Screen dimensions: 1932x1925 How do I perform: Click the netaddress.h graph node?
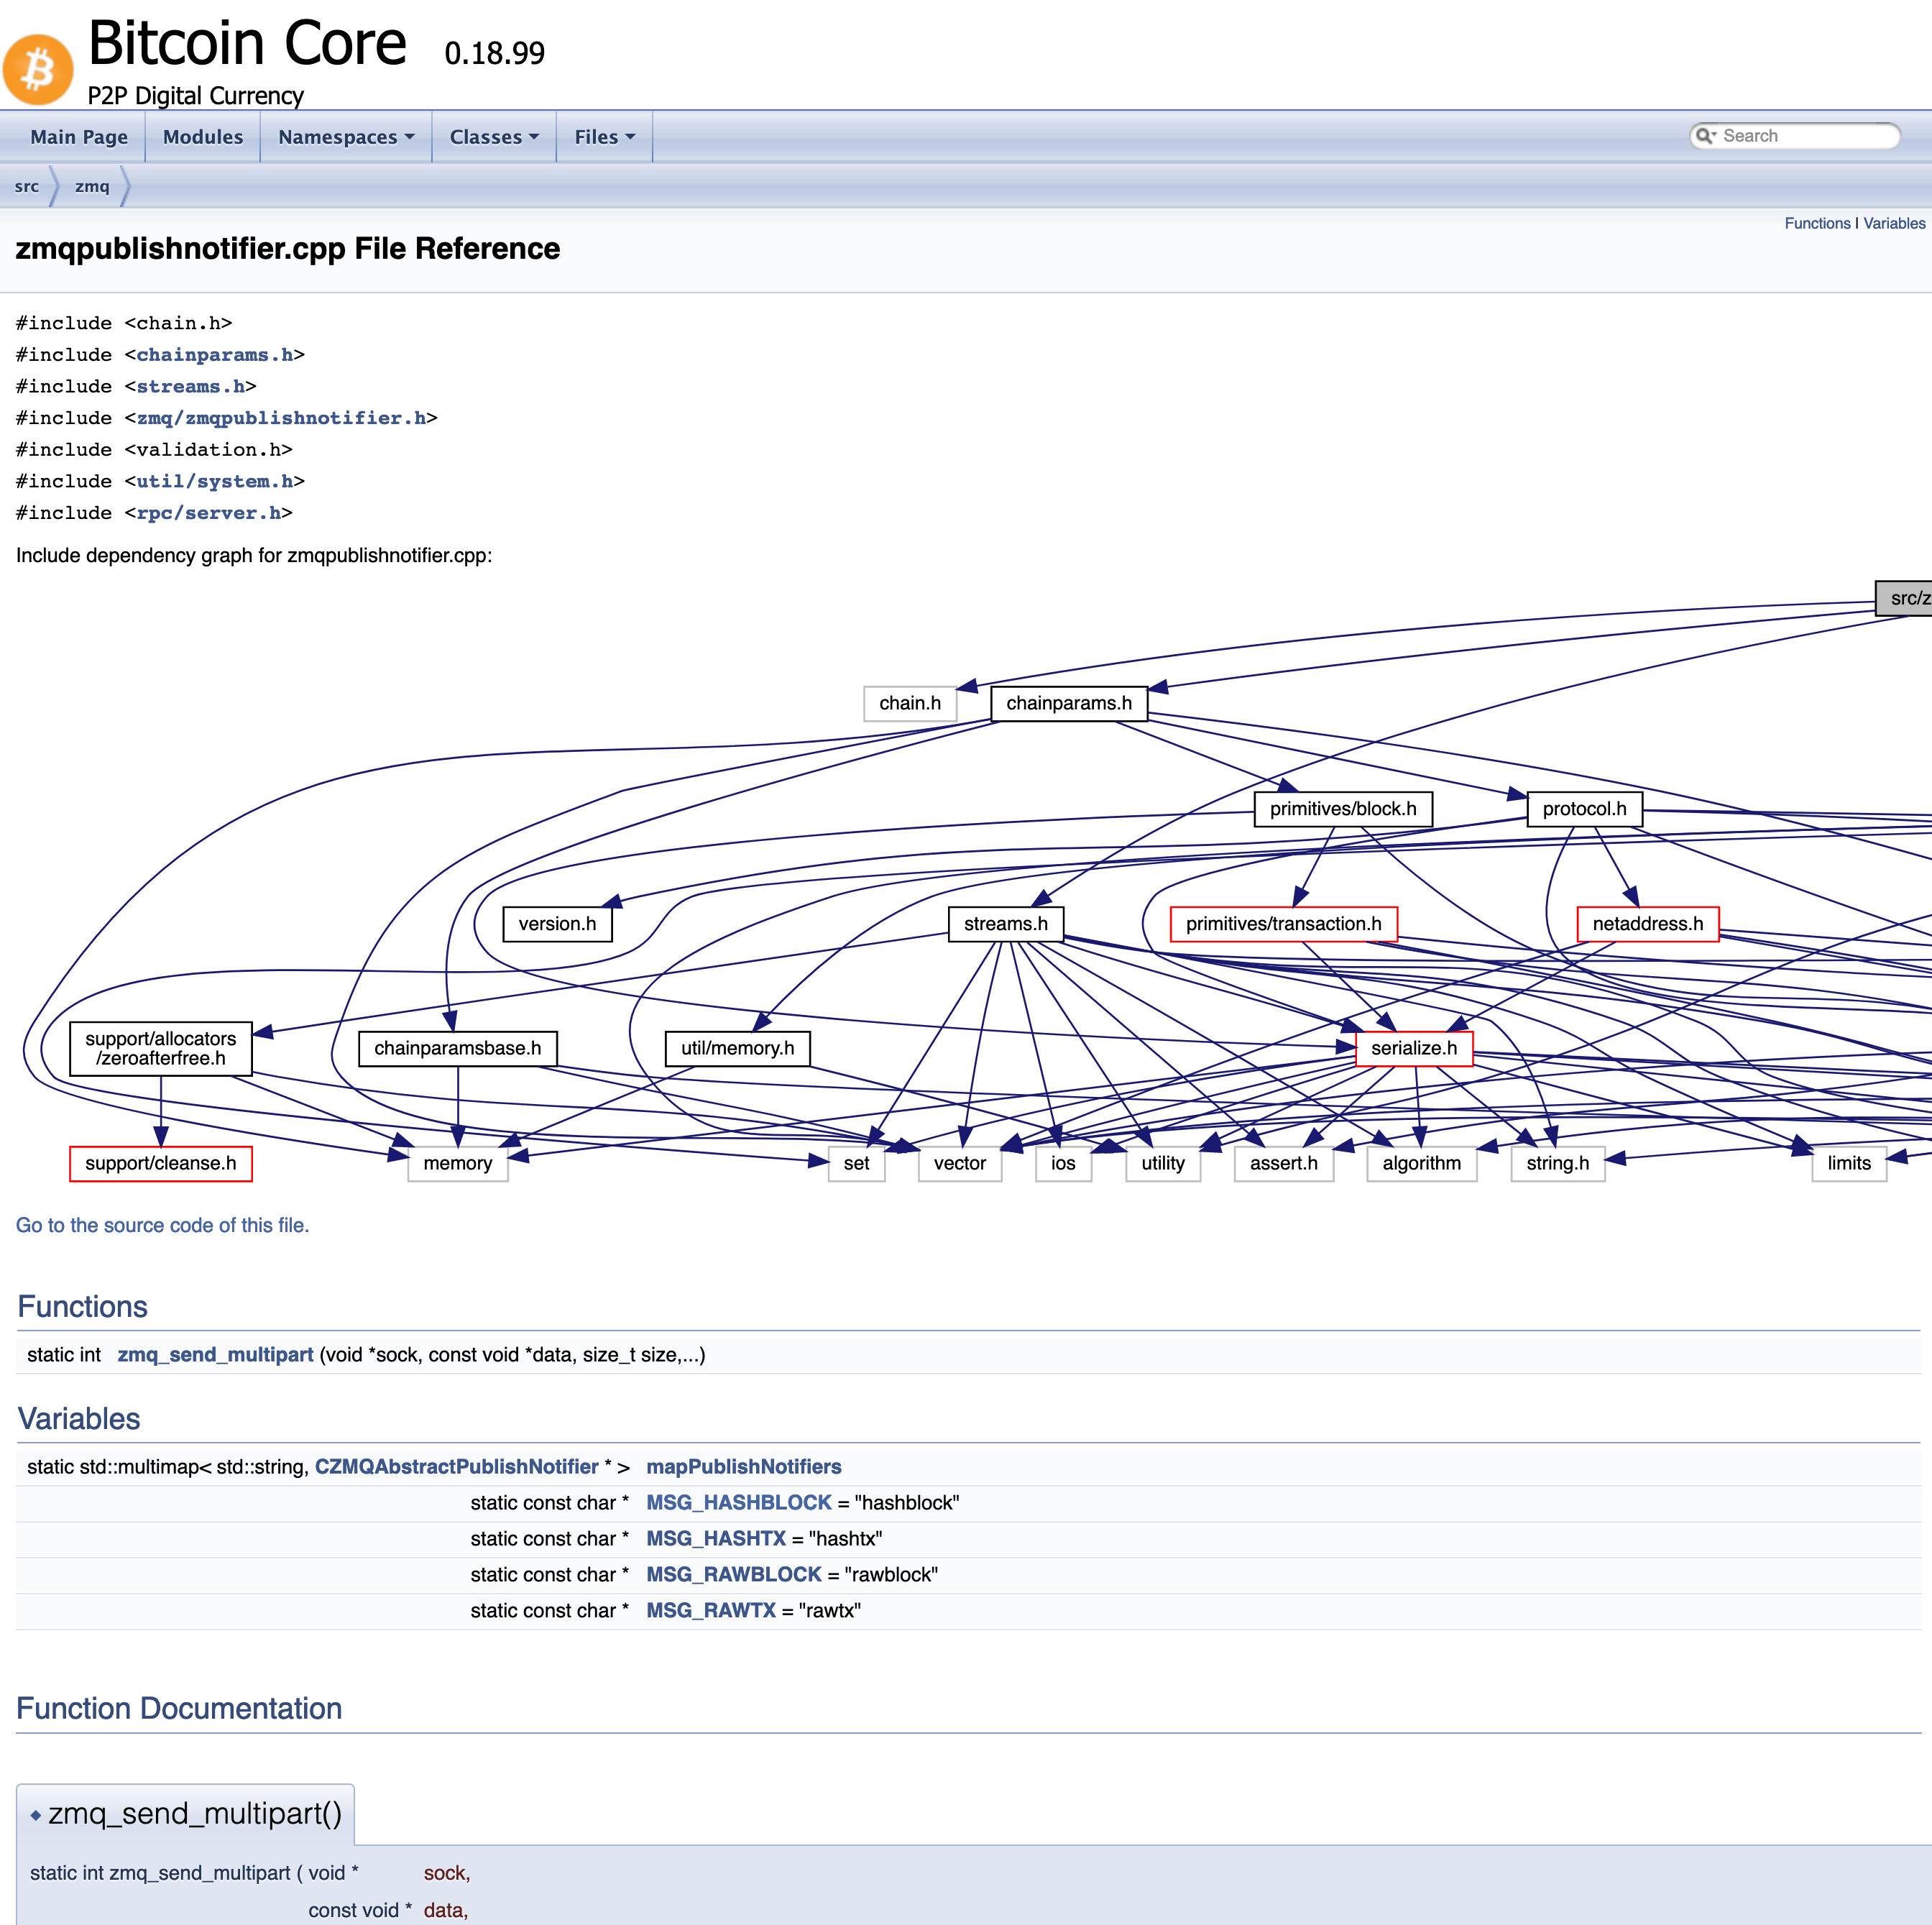1647,924
